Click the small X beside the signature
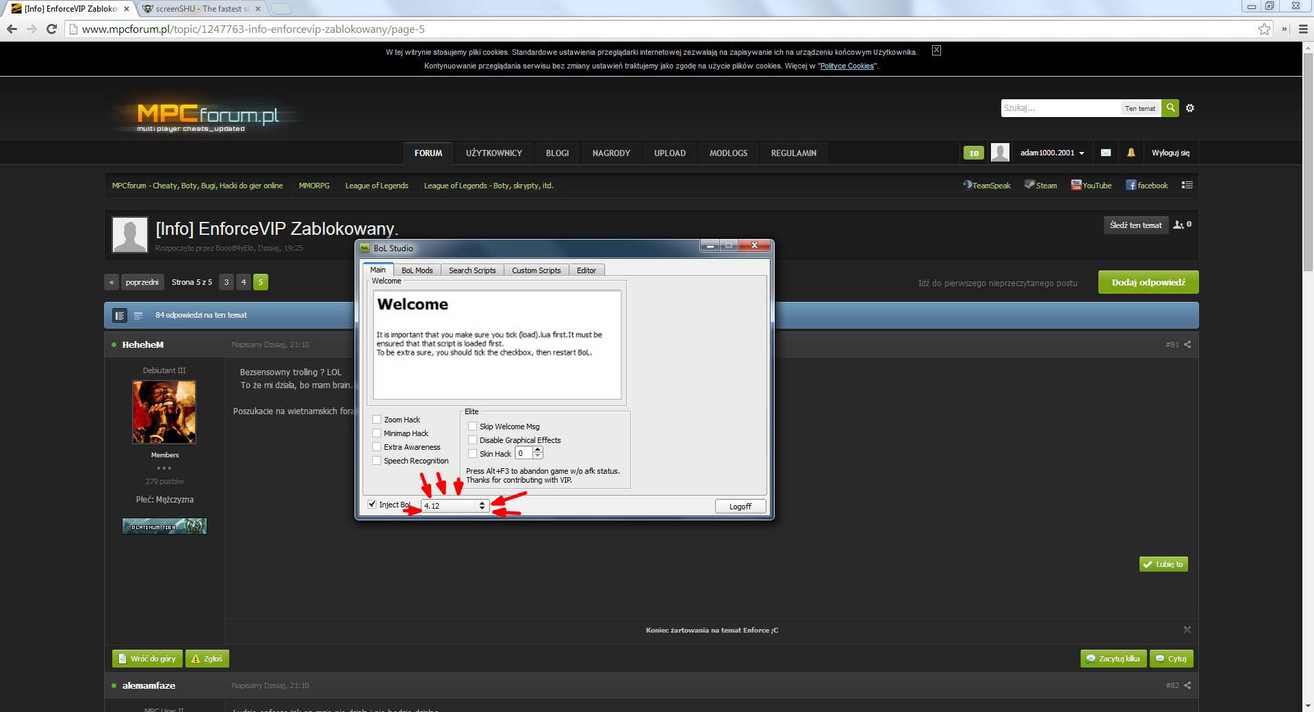Image resolution: width=1314 pixels, height=712 pixels. tap(1187, 630)
